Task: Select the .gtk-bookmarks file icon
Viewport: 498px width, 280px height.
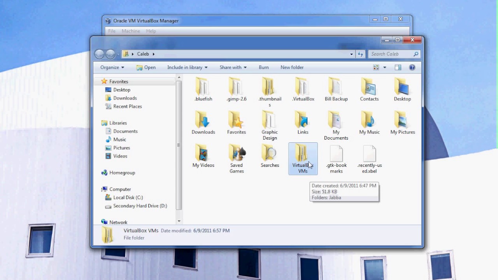Action: tap(336, 153)
